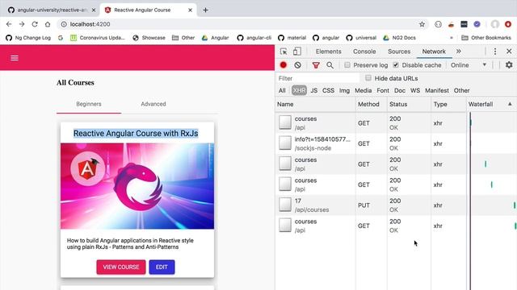Toggle the XHR request filter
The width and height of the screenshot is (517, 290).
click(299, 90)
